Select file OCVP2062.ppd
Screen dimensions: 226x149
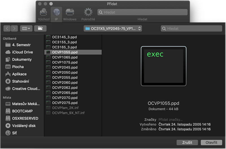(x=73, y=88)
